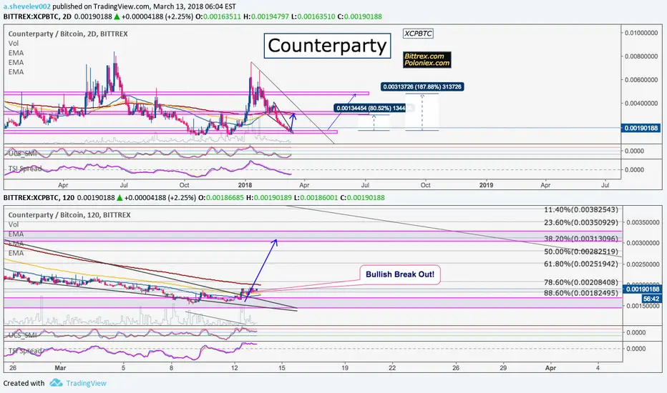Click the 0.00190188 price tag on the upper chart axis

tap(641, 128)
